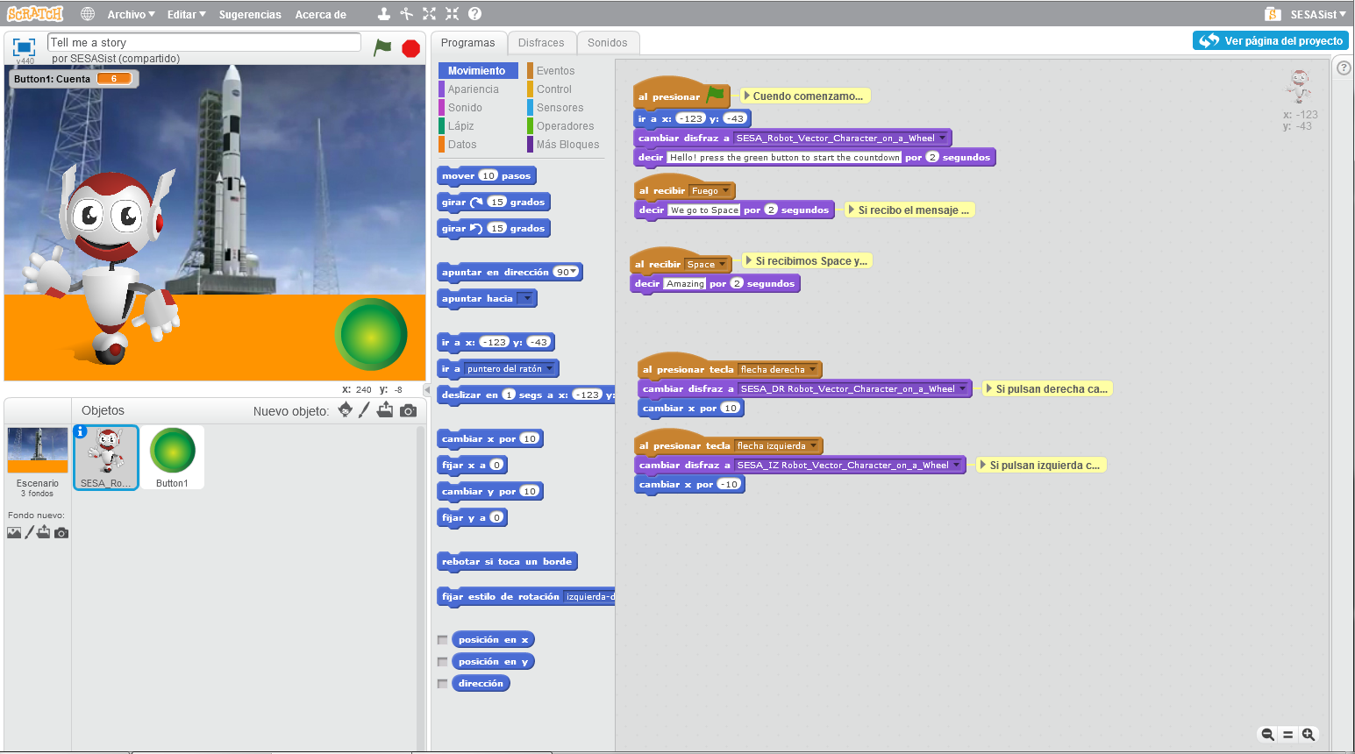Switch to the Disfraces tab
The height and width of the screenshot is (754, 1355).
point(542,41)
